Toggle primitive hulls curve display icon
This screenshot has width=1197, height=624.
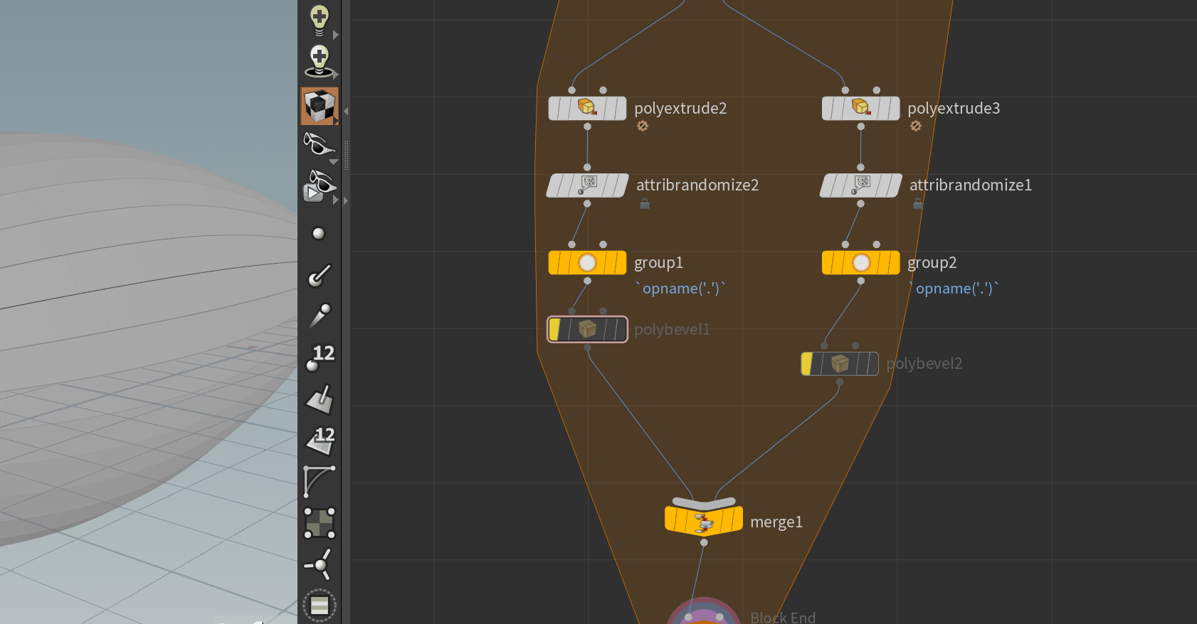click(320, 481)
